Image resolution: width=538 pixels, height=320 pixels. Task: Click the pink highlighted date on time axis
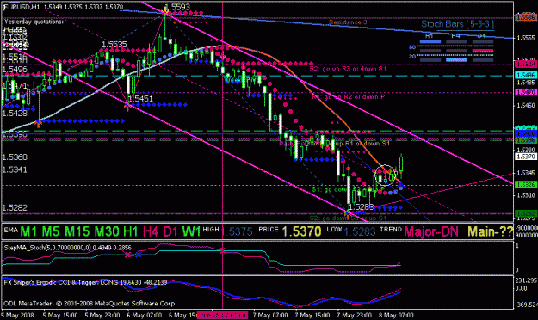click(222, 315)
